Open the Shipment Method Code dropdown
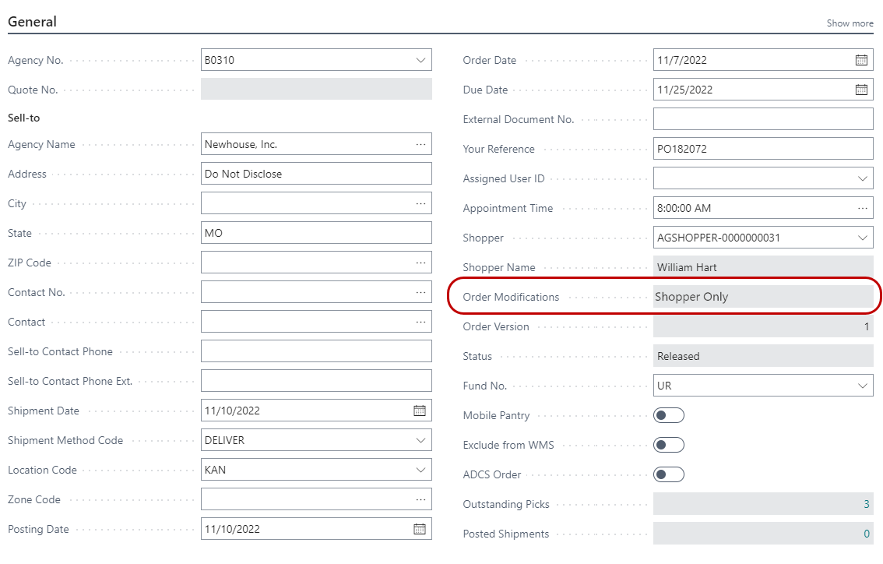This screenshot has width=883, height=564. [x=420, y=440]
